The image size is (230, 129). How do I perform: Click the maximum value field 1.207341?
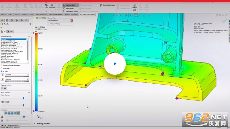click(x=16, y=75)
